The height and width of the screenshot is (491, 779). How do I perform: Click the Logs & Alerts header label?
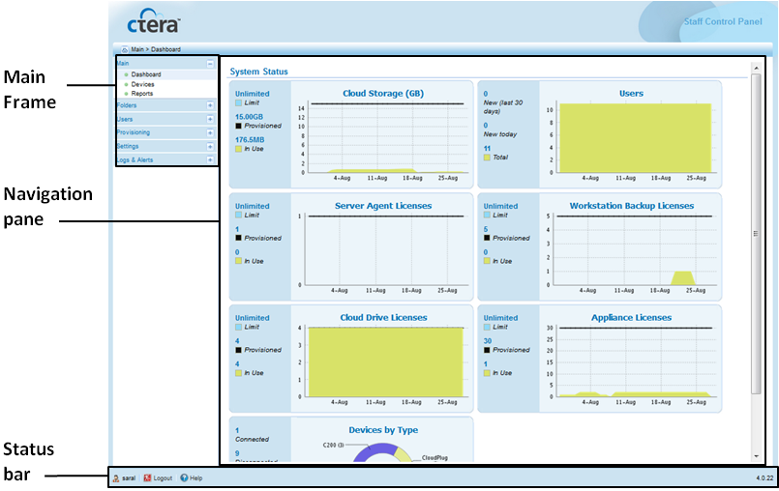[135, 159]
